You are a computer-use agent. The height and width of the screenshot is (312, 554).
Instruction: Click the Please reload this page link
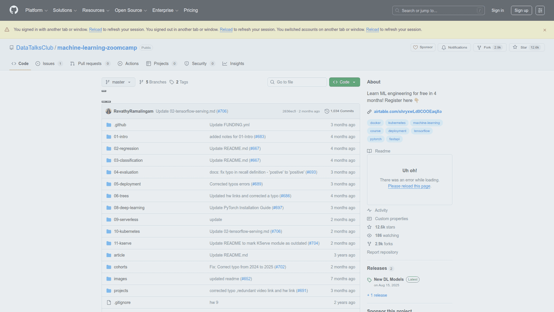[409, 186]
